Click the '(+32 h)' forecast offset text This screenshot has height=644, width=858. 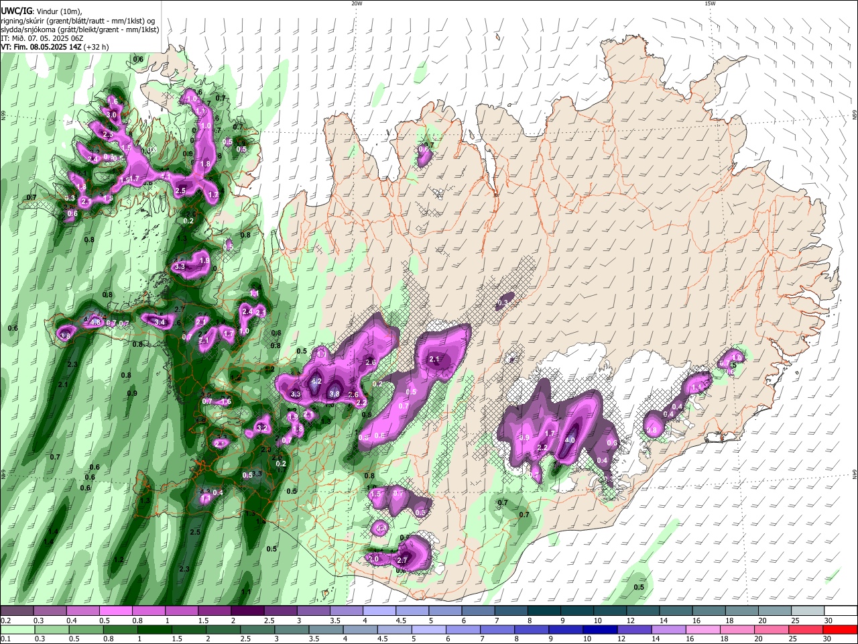97,47
